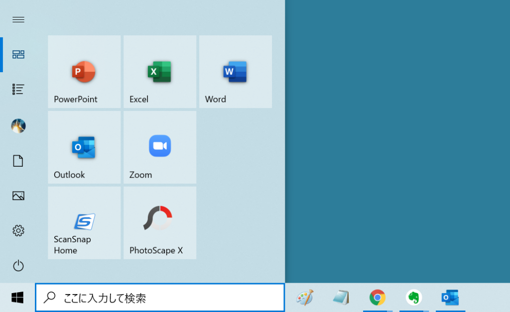Click the taskbar search box
The image size is (510, 312).
click(160, 298)
